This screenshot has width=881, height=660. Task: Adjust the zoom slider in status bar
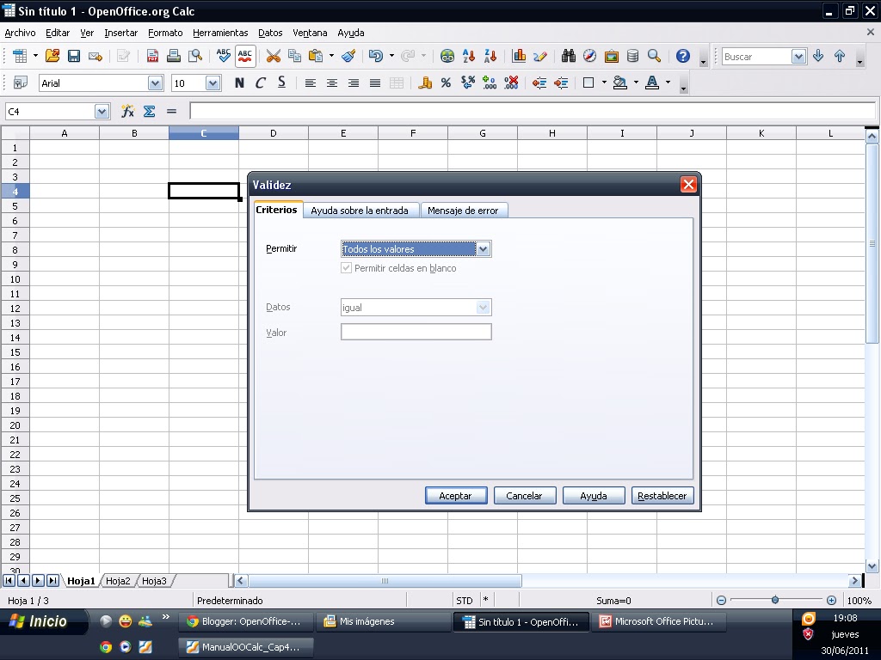point(777,600)
